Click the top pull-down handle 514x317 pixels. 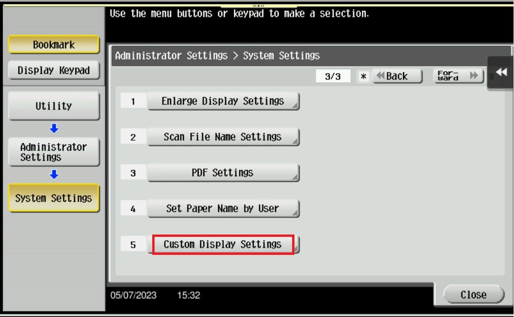259,6
